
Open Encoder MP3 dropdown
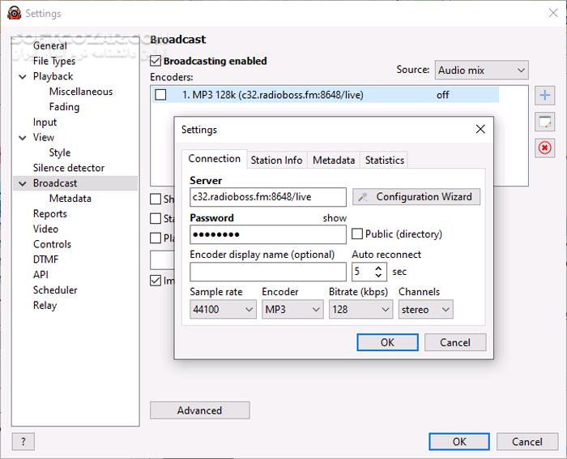292,310
